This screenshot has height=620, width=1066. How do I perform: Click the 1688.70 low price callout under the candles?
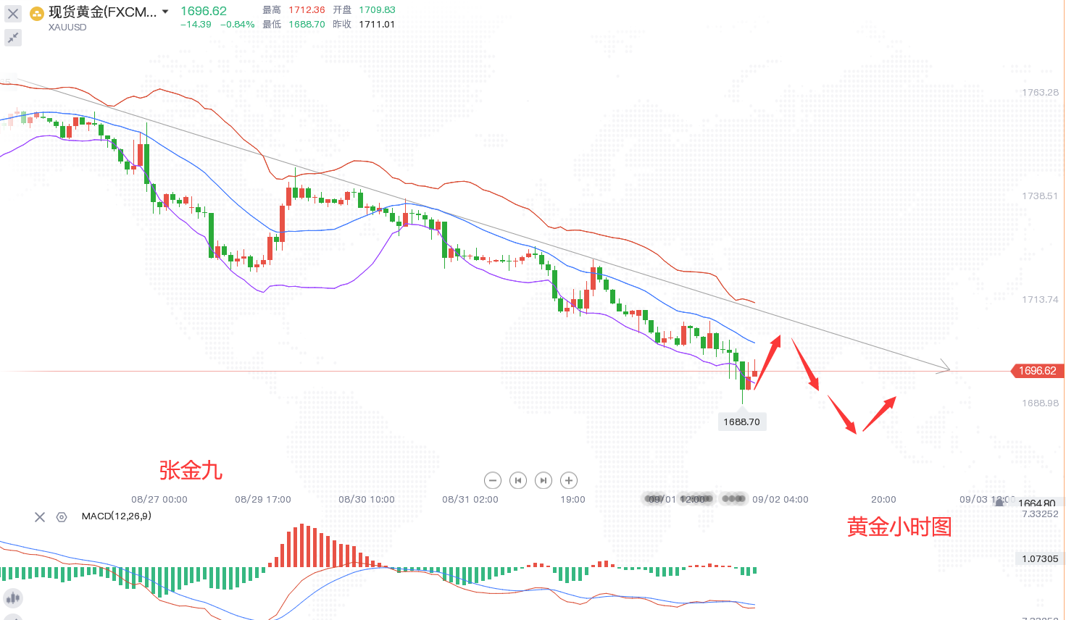pyautogui.click(x=741, y=422)
